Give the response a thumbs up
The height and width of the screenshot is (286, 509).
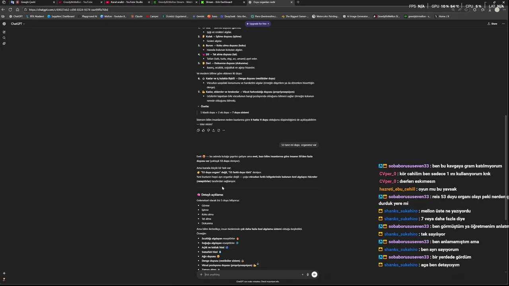tap(203, 130)
